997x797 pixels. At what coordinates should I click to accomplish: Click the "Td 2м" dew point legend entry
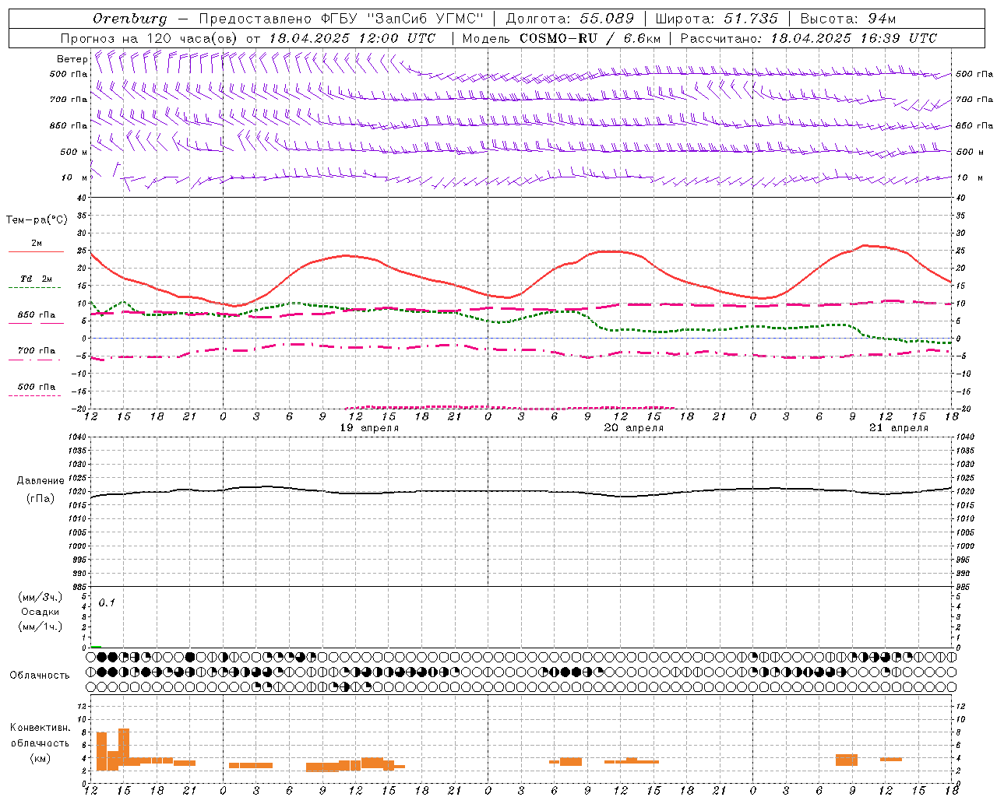coord(36,279)
